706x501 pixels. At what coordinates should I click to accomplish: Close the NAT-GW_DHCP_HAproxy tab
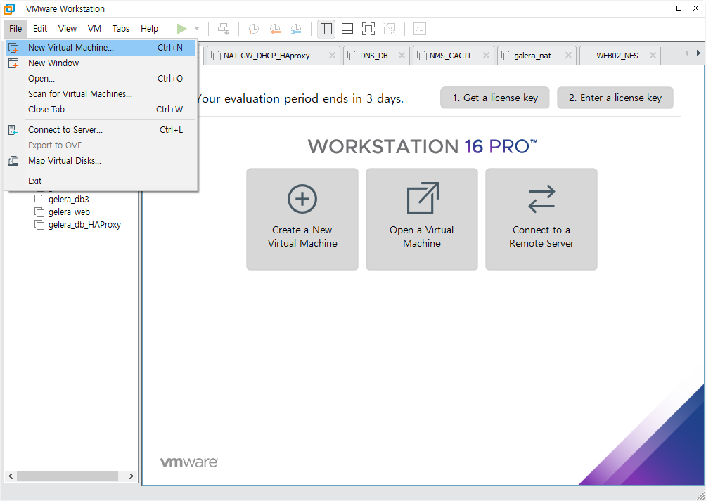pos(333,56)
